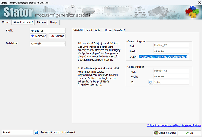This screenshot has height=137, width=202.
Task: Open the Různé sub-tab
Action: click(x=108, y=30)
